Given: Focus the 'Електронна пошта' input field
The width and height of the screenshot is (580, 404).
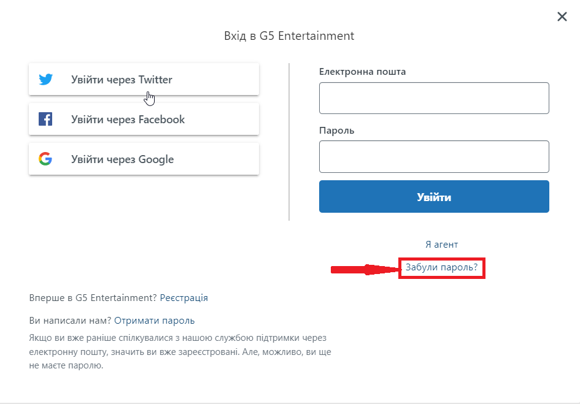Looking at the screenshot, I should click(434, 98).
